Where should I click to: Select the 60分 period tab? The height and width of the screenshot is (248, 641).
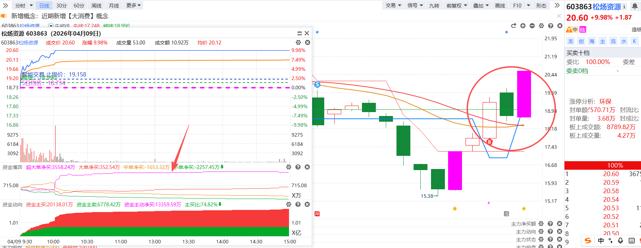click(79, 5)
